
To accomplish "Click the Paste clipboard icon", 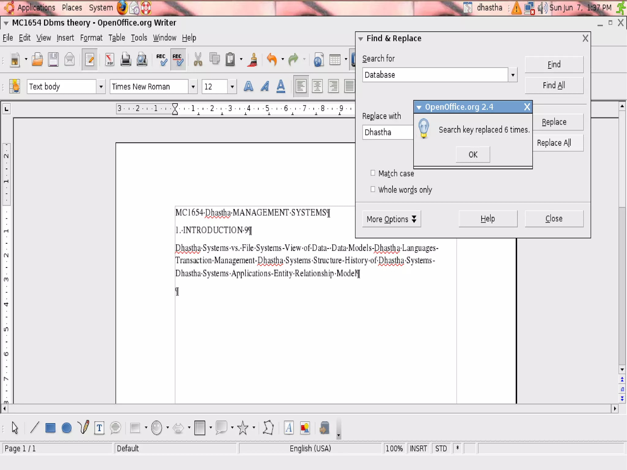I will click(230, 59).
